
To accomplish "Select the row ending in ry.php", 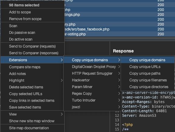I will [120, 24].
